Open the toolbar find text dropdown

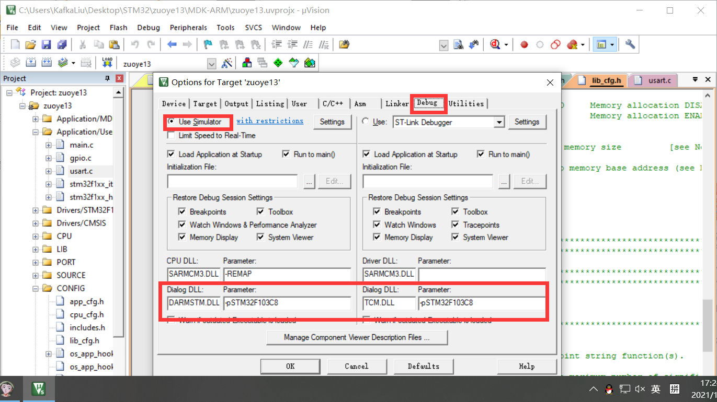tap(443, 45)
